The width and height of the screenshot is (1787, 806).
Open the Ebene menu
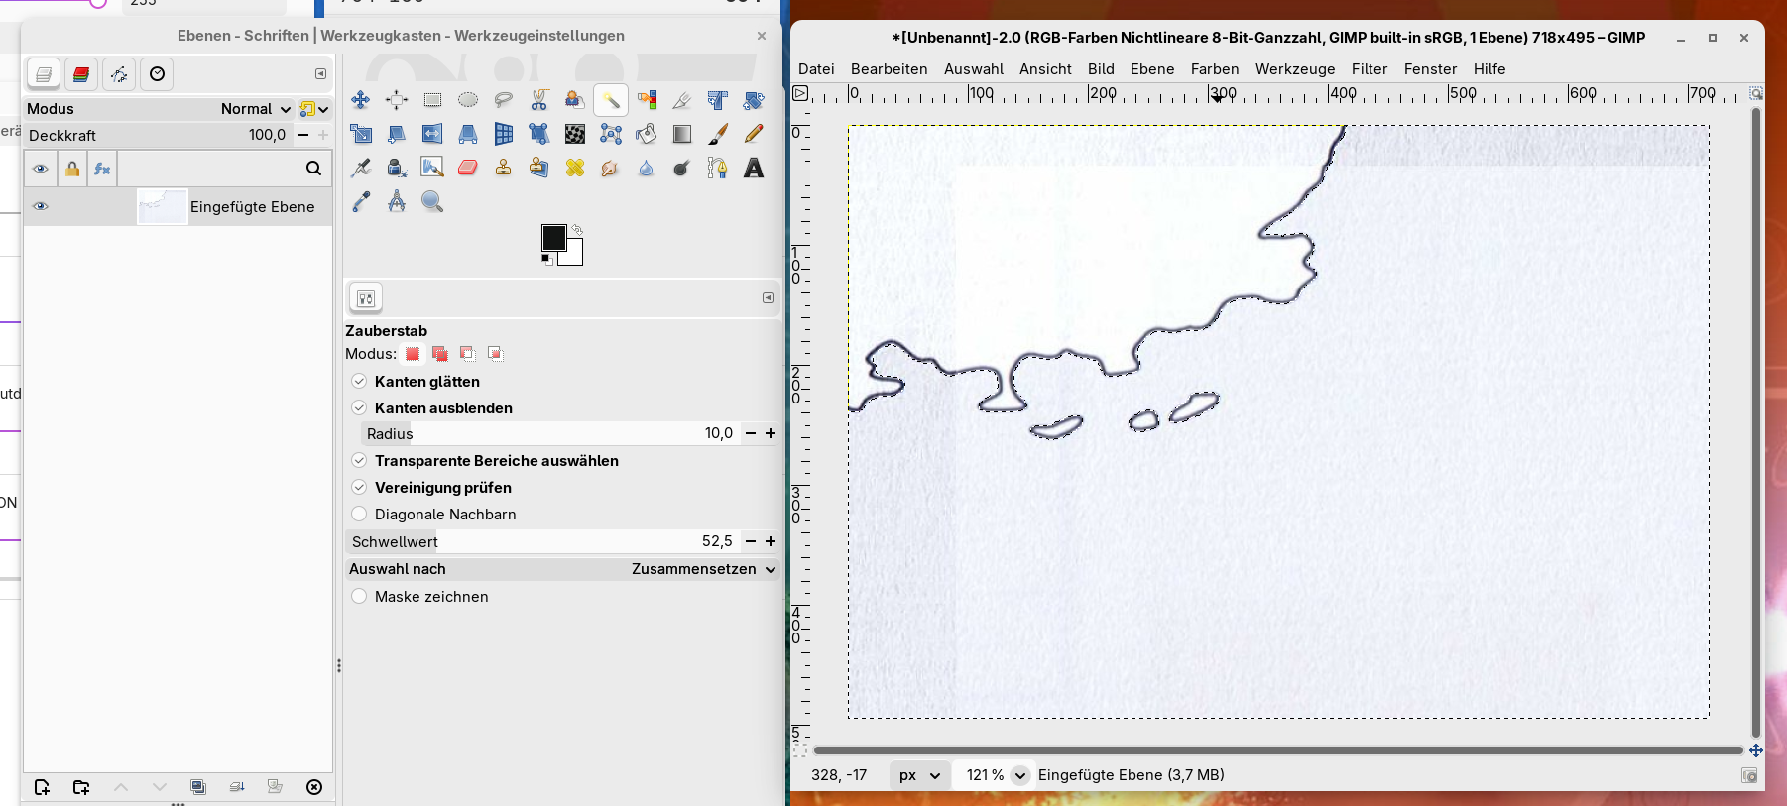point(1152,69)
